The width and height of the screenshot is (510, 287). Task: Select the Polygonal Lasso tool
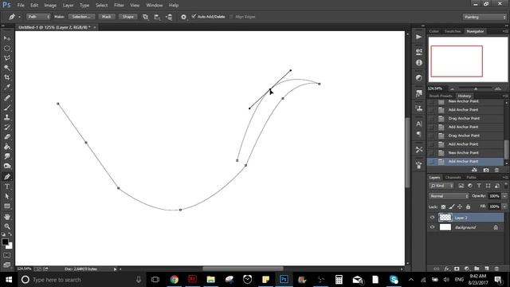[x=7, y=58]
